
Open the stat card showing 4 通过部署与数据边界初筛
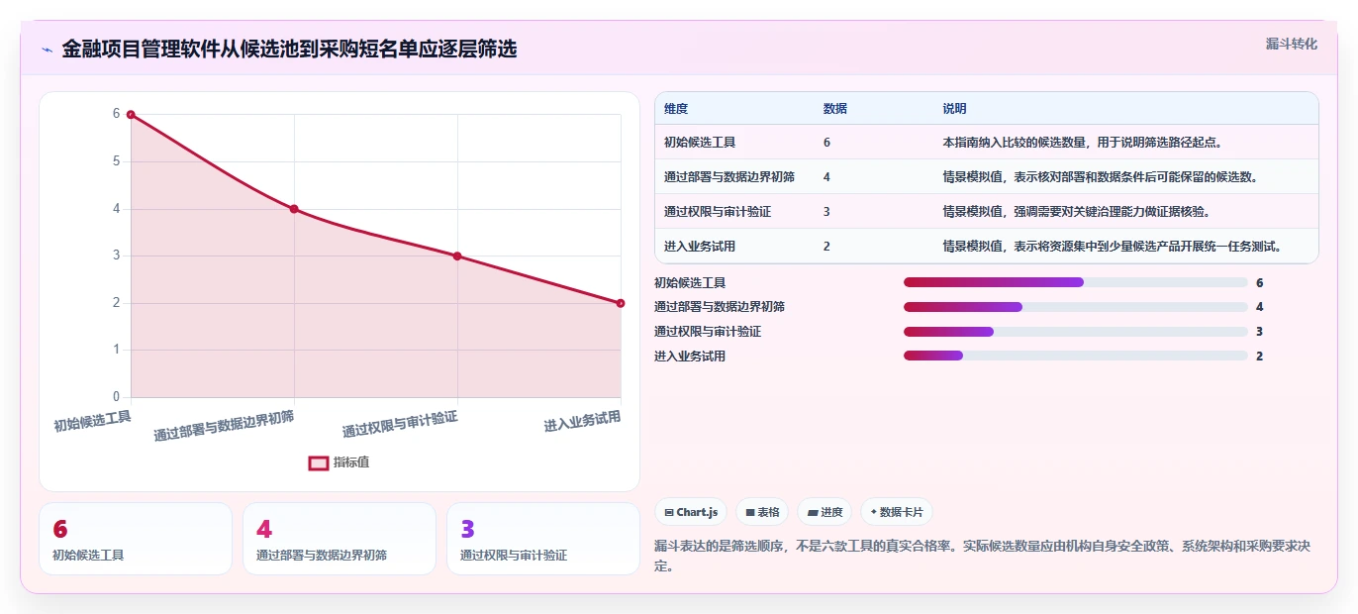[x=339, y=539]
